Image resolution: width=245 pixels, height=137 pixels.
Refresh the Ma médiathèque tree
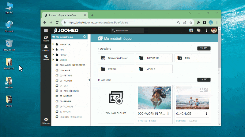click(x=85, y=37)
